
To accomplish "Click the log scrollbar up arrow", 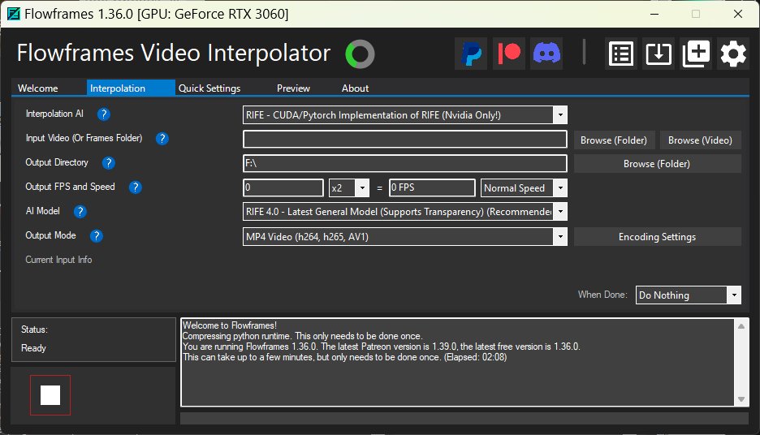I will tap(741, 326).
